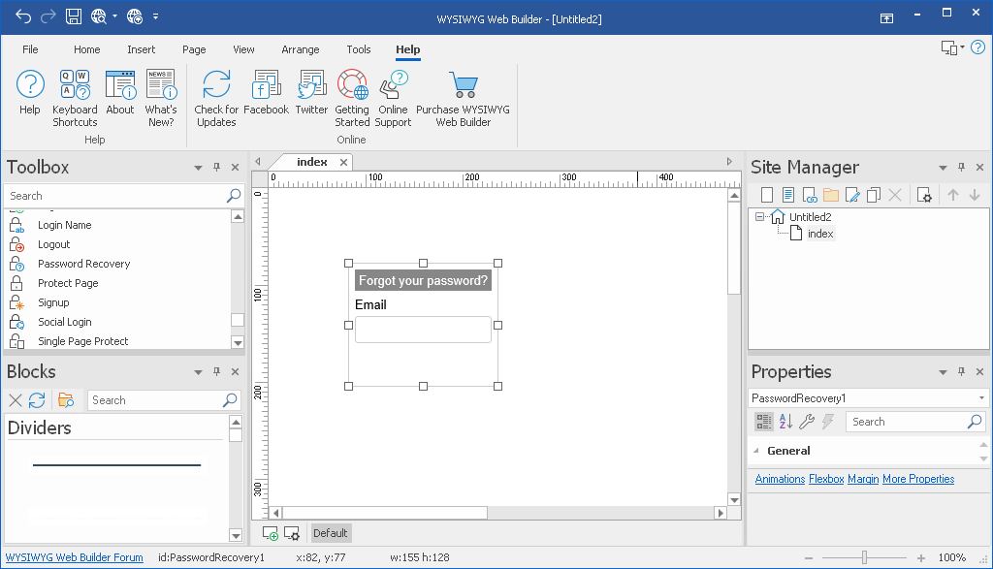Click the publish globe icon
993x569 pixels.
click(134, 16)
